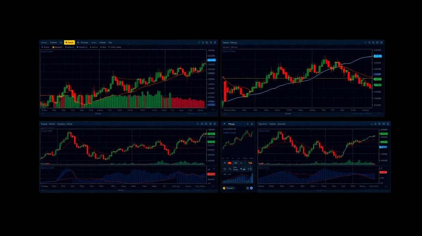The image size is (422, 236).
Task: Click the rightmost icon in small middle panel header
Action: (252, 124)
